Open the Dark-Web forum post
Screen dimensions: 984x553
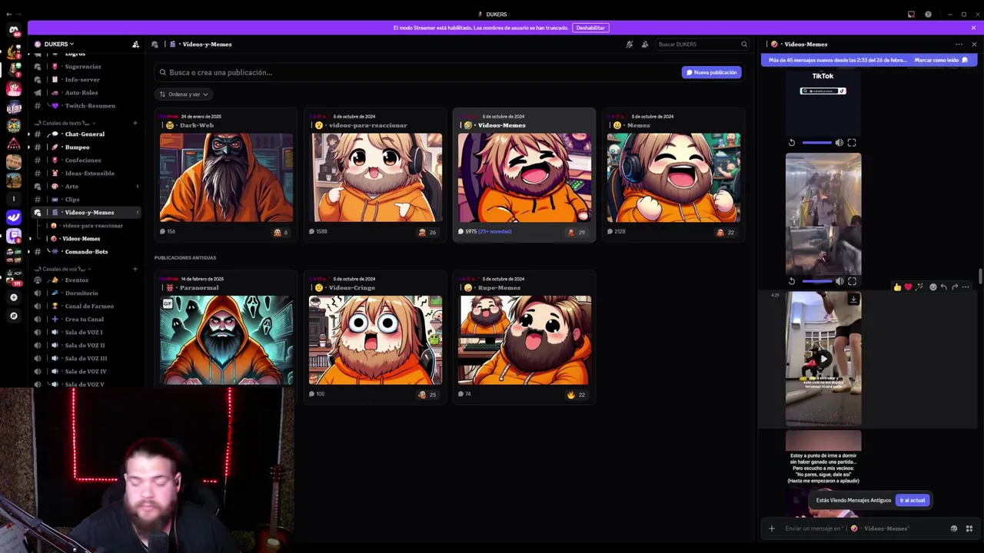coord(226,176)
